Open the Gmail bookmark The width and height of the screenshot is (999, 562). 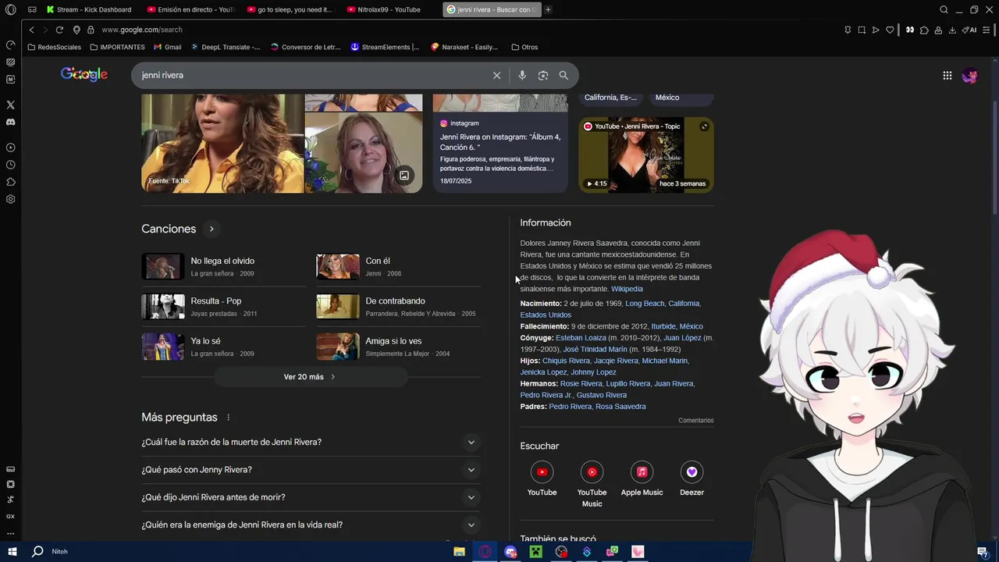pos(168,47)
